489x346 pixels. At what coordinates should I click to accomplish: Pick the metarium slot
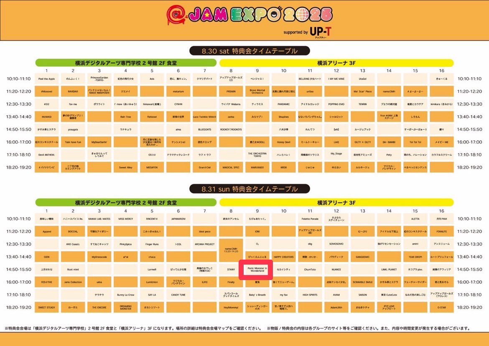(178, 91)
